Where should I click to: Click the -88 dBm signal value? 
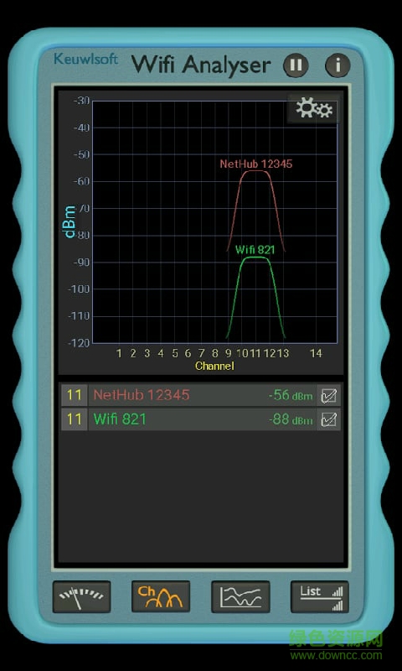coord(291,420)
